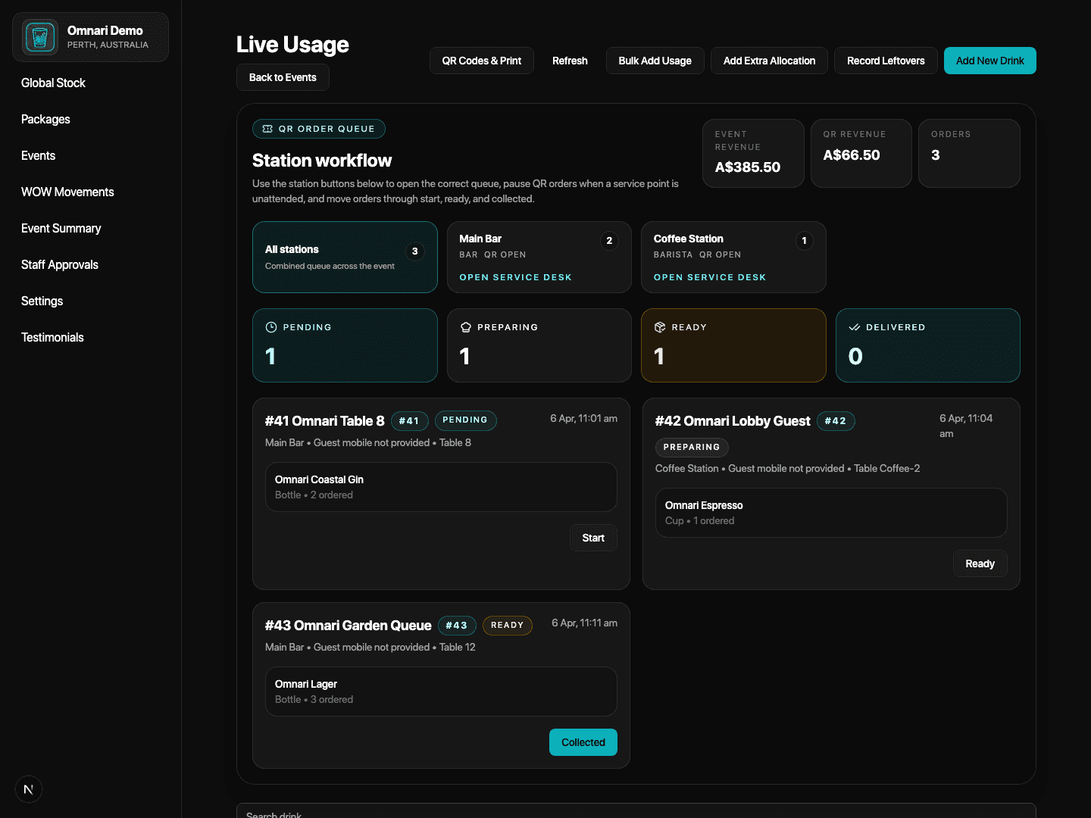
Task: Mark order #42 Omnari Lobby Guest as Ready
Action: tap(980, 563)
